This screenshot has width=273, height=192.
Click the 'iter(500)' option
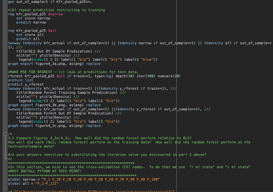(146, 76)
